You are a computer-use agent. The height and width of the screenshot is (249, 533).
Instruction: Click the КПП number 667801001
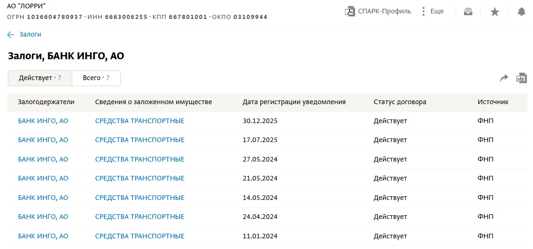[187, 17]
